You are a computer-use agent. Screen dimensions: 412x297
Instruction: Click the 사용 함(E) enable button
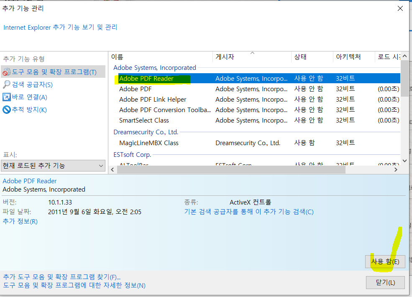click(x=385, y=261)
